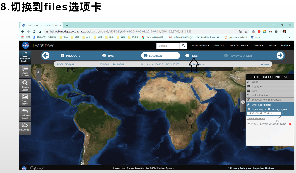
Task: Select the Search by Product tool
Action: pos(25,57)
